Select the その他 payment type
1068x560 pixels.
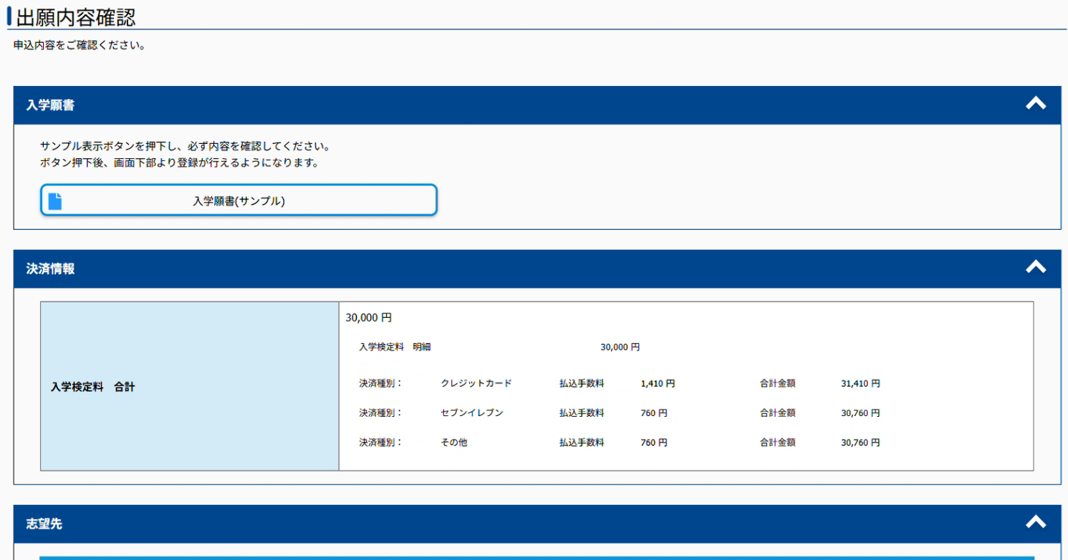pos(454,443)
